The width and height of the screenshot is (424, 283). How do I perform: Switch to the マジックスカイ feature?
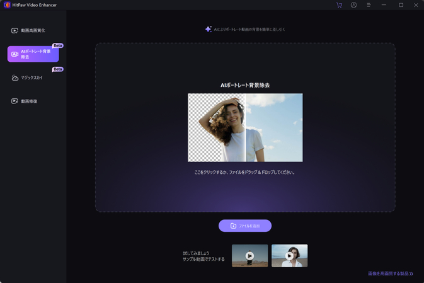(33, 78)
